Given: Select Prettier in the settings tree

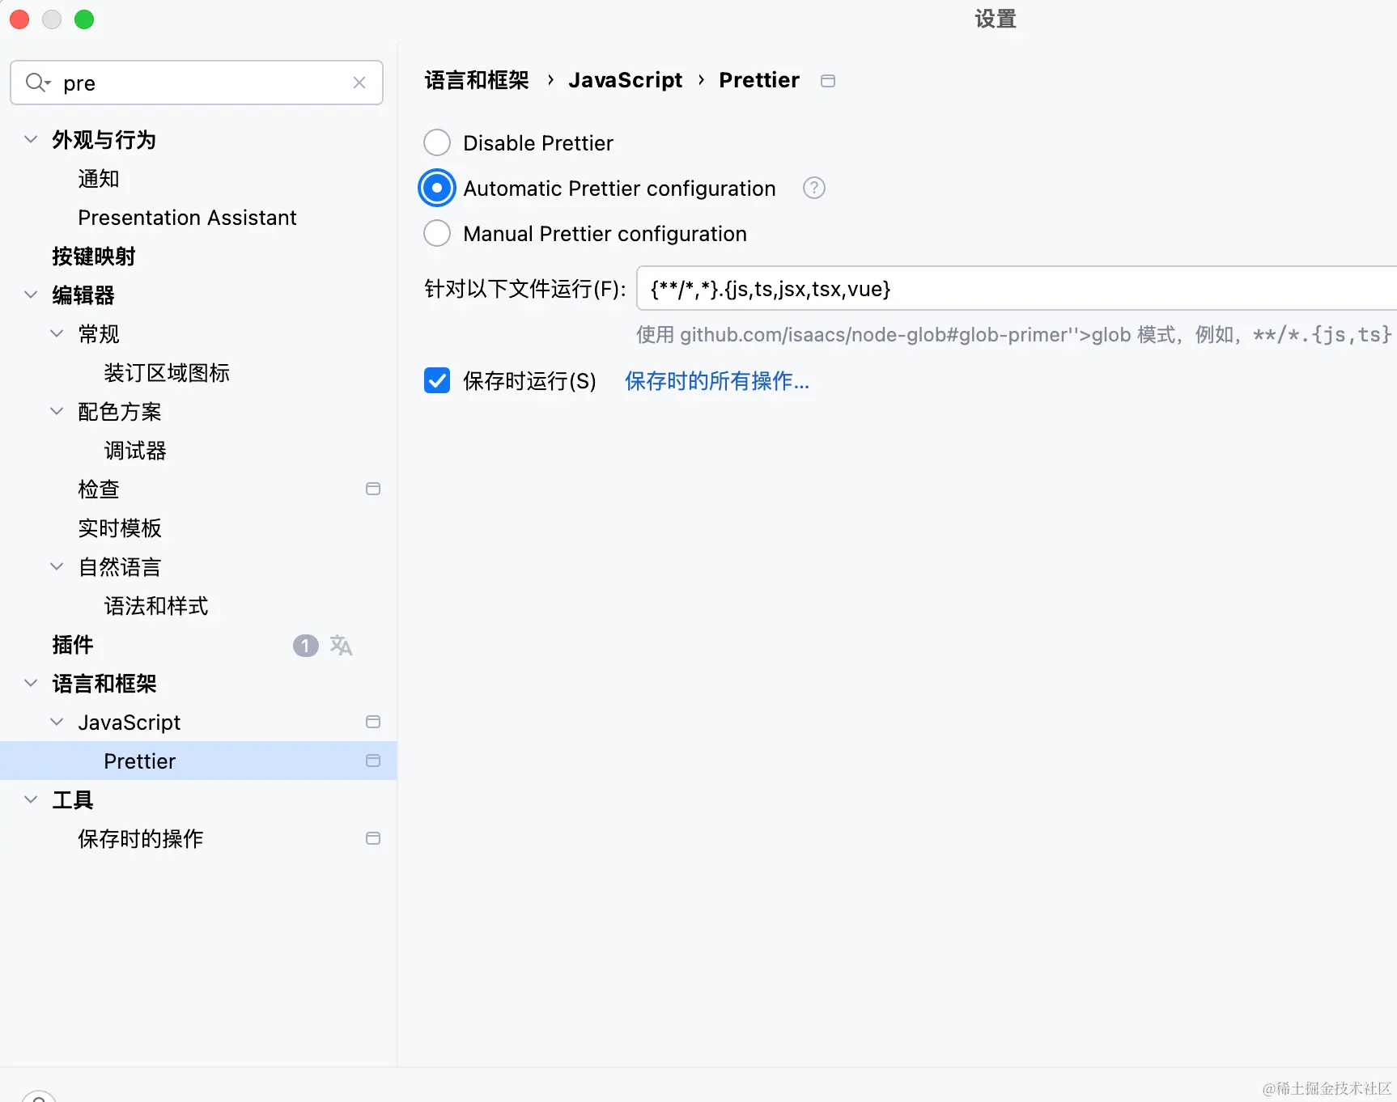Looking at the screenshot, I should pos(198,761).
